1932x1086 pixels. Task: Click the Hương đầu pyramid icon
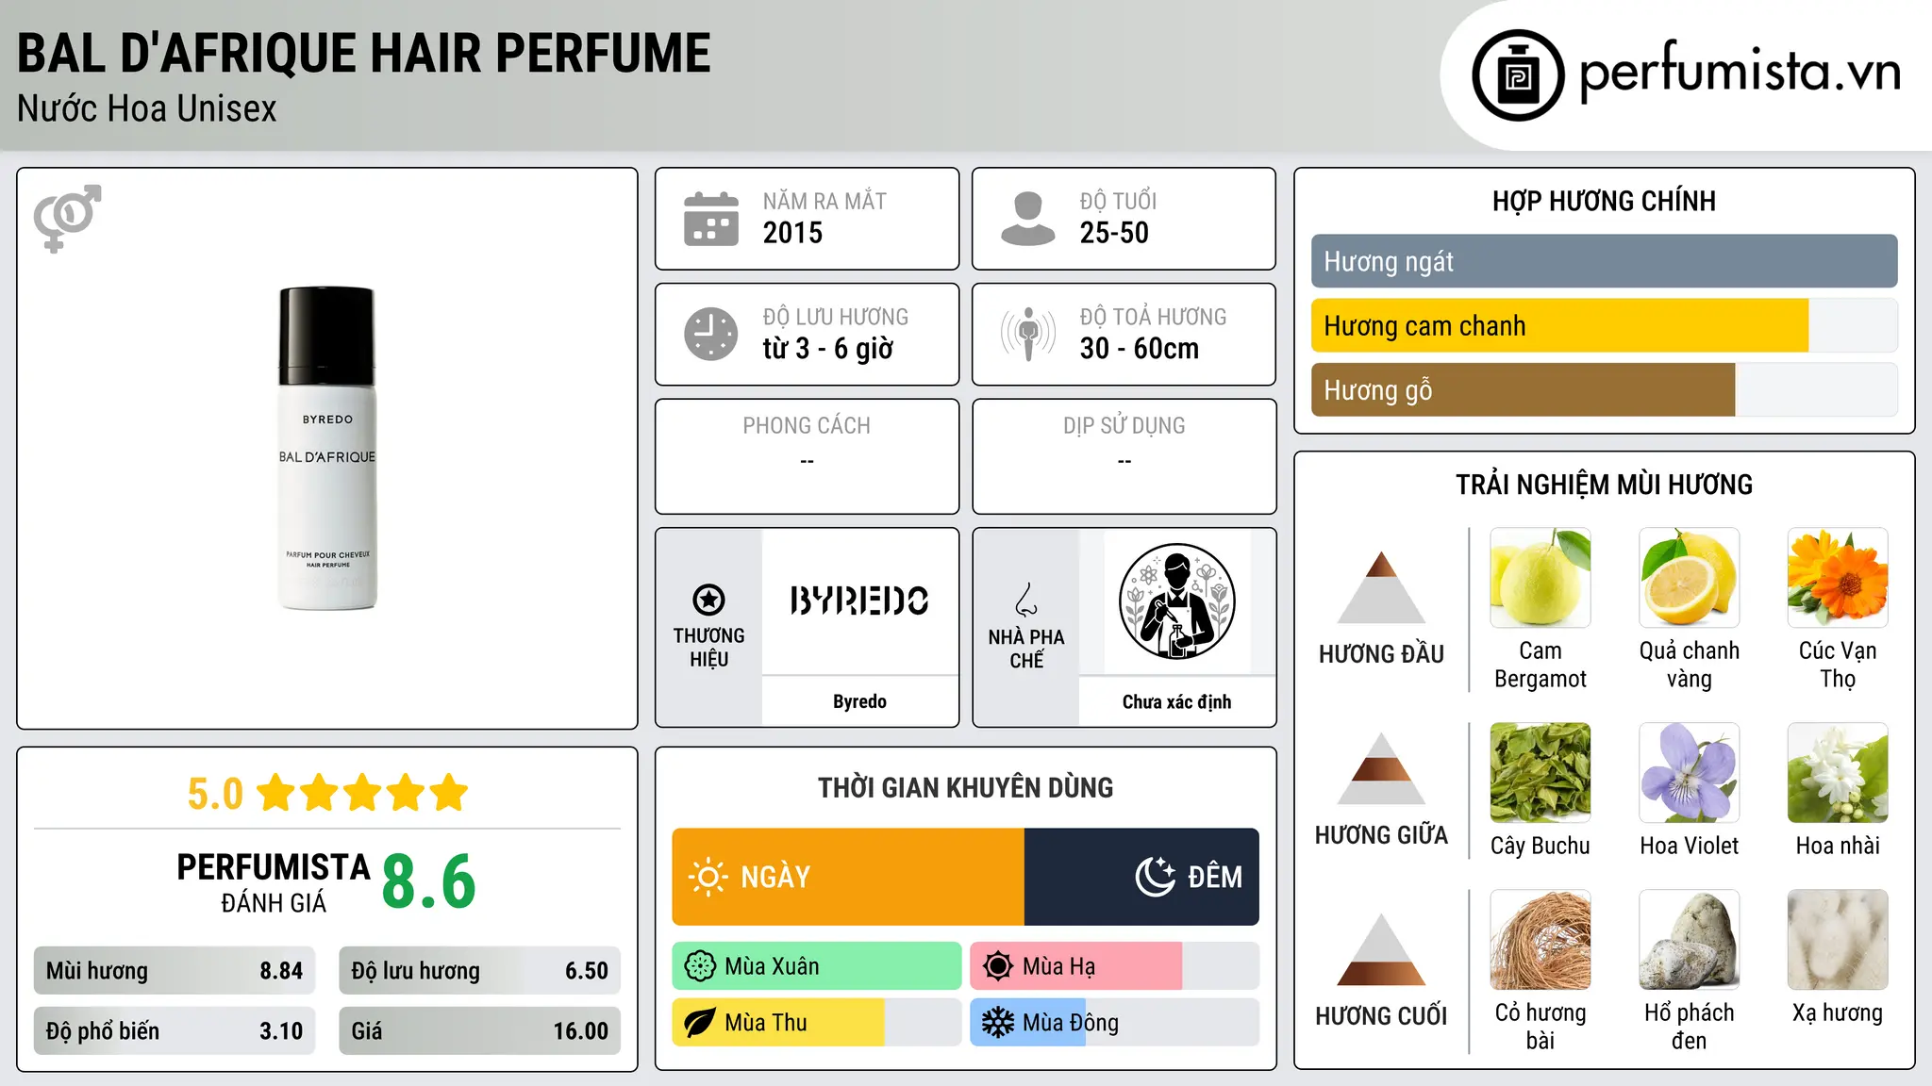[x=1381, y=587]
